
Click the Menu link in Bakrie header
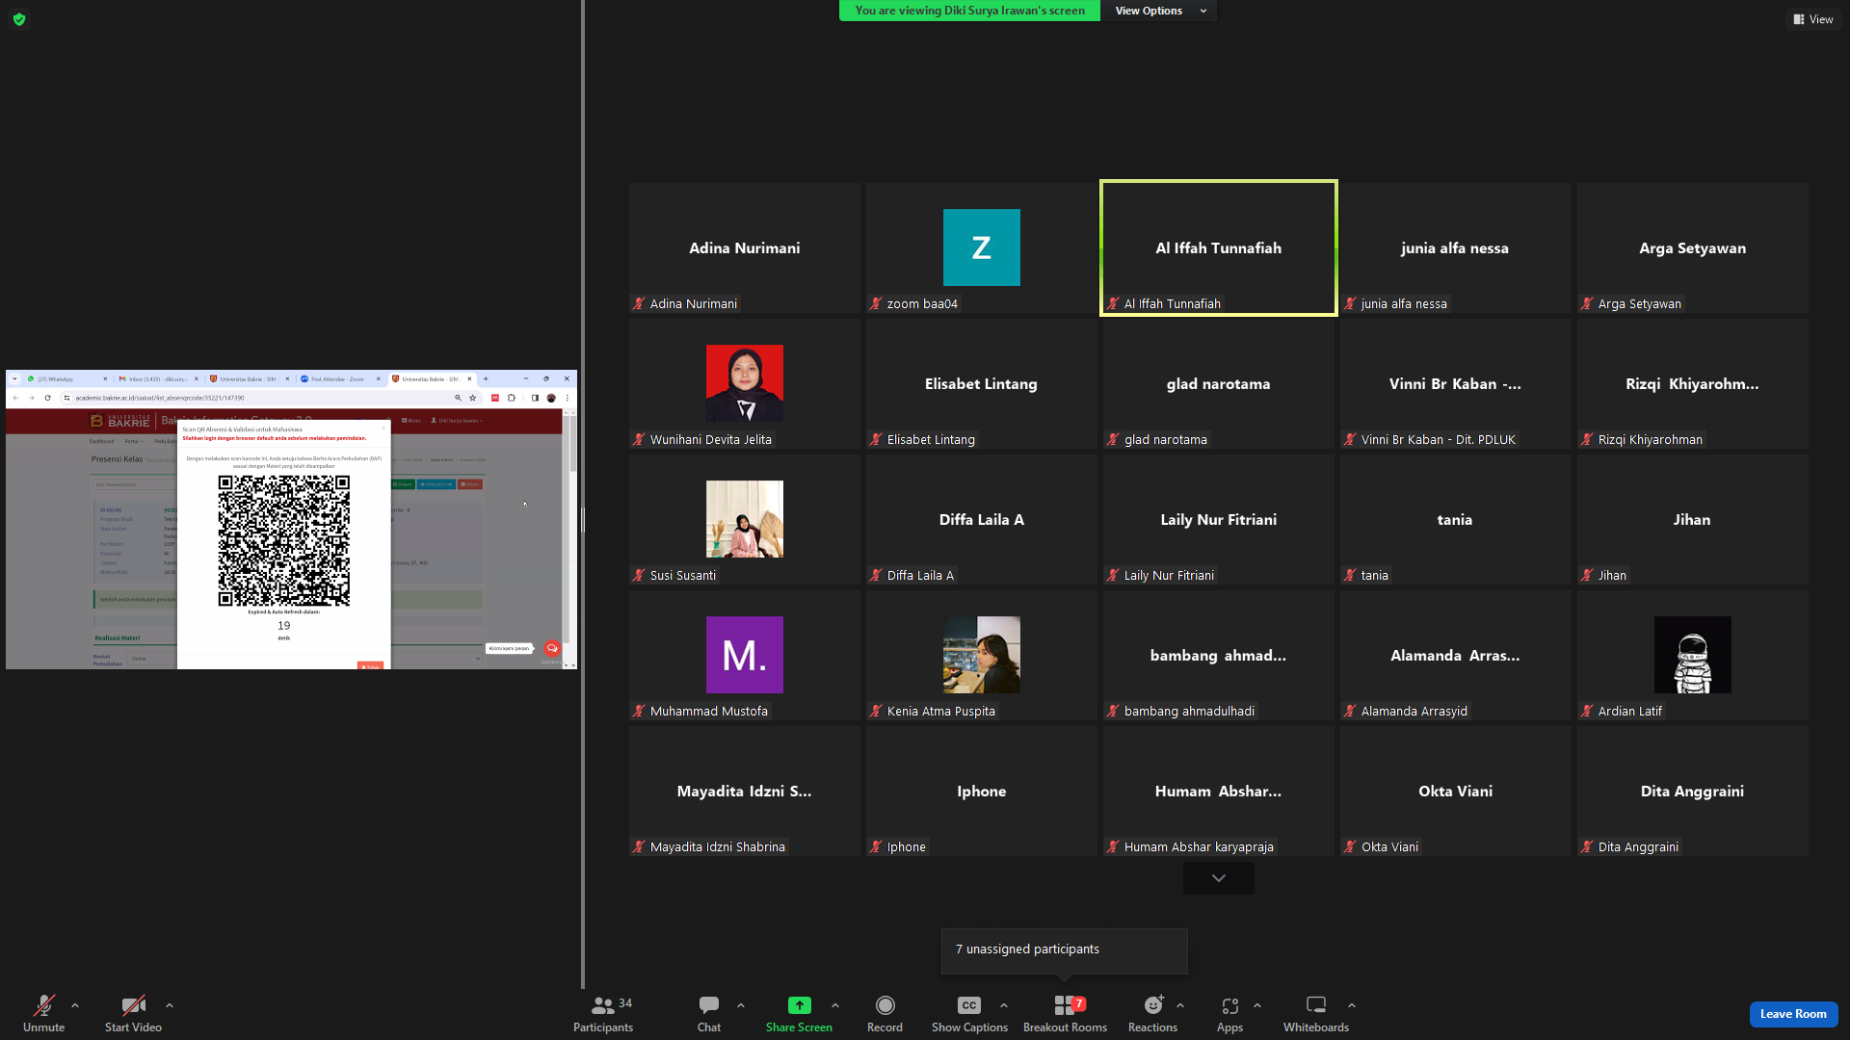[411, 421]
